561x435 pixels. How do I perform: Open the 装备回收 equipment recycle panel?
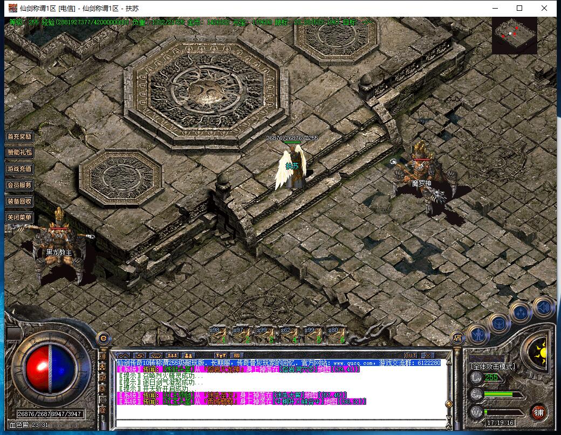(19, 201)
